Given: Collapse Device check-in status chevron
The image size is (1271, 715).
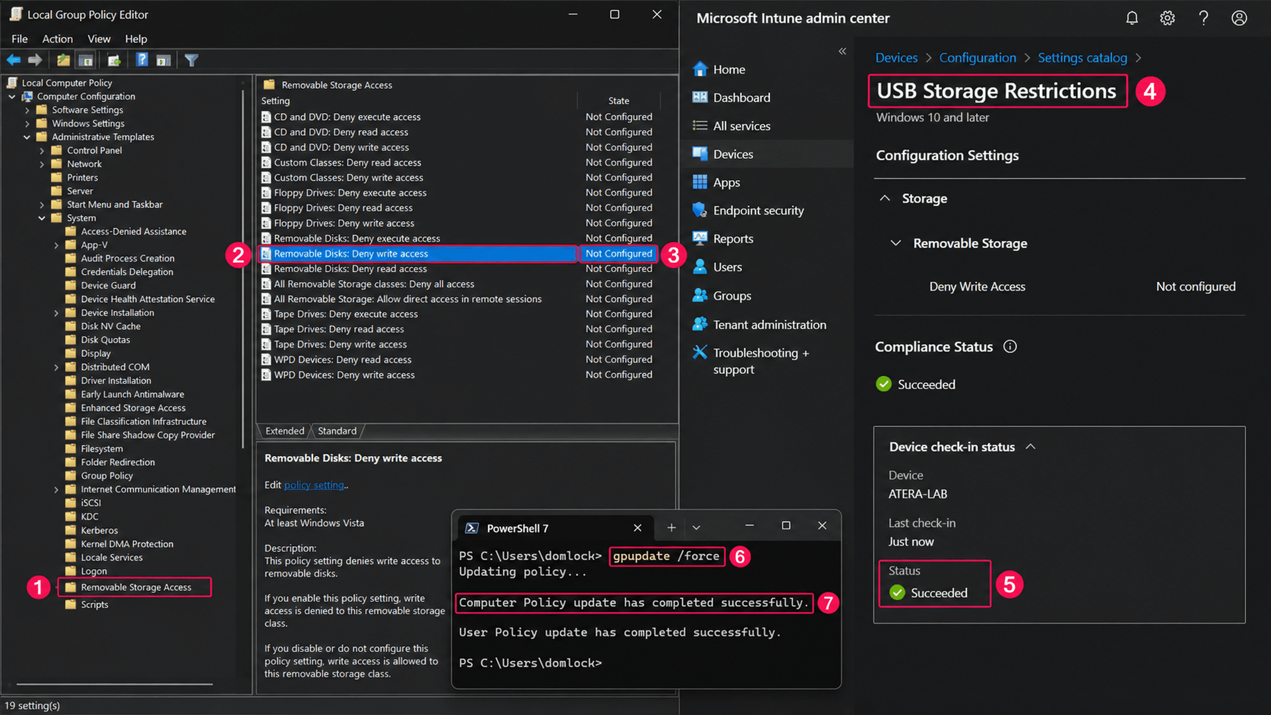Looking at the screenshot, I should pos(1031,447).
